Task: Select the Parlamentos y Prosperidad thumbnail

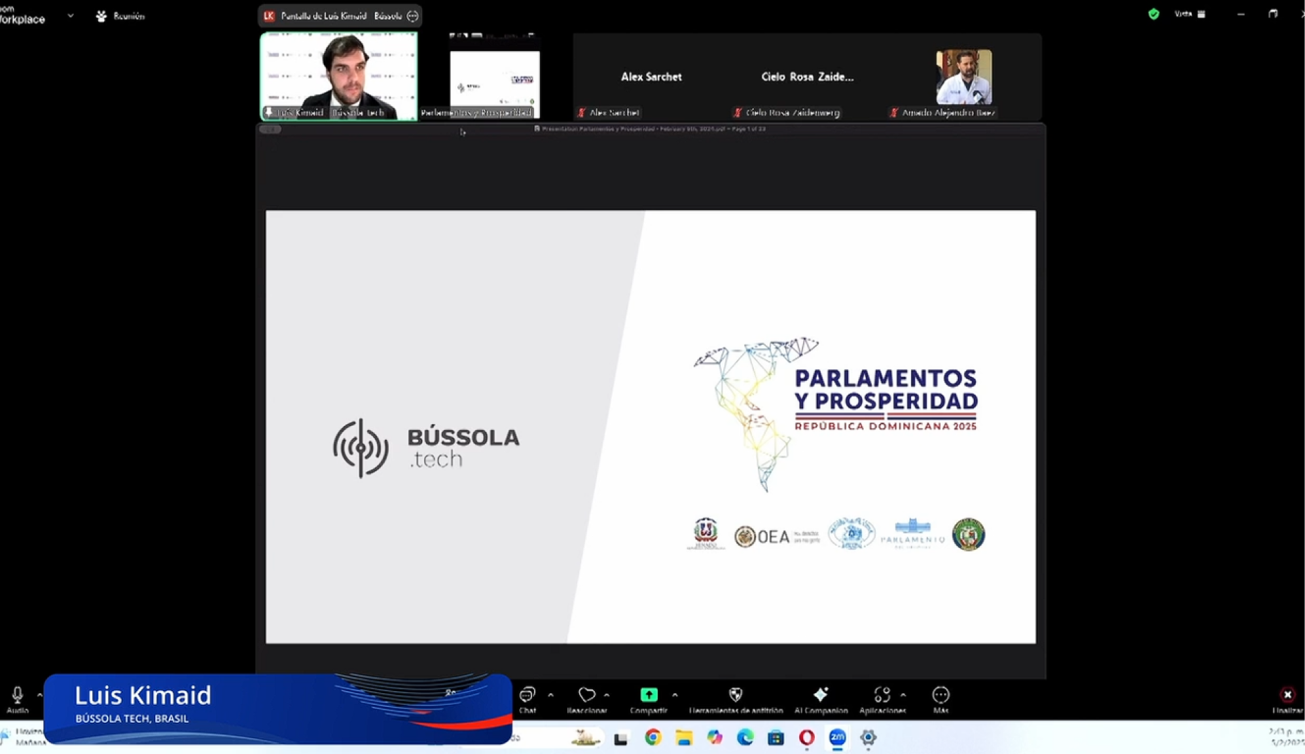Action: [x=494, y=77]
